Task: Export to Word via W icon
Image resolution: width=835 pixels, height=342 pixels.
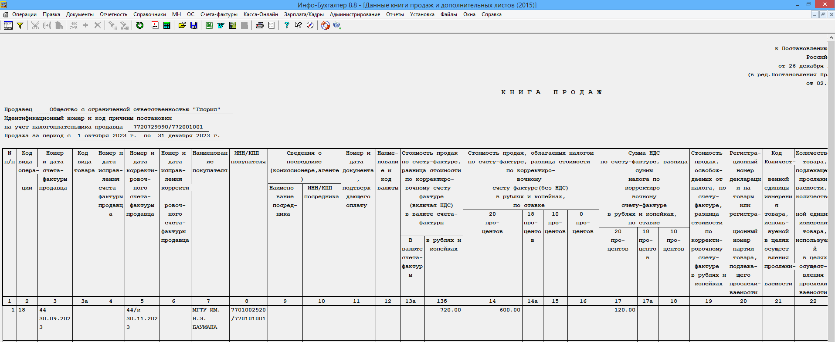Action: [x=221, y=25]
